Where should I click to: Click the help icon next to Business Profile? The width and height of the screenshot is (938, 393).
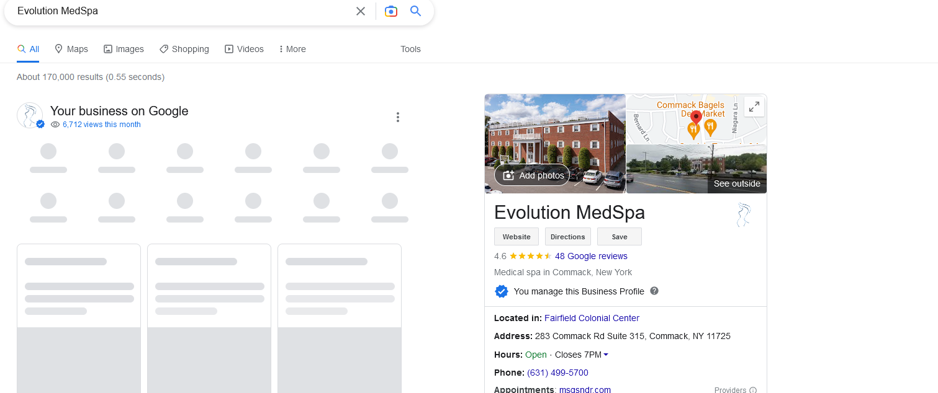654,291
